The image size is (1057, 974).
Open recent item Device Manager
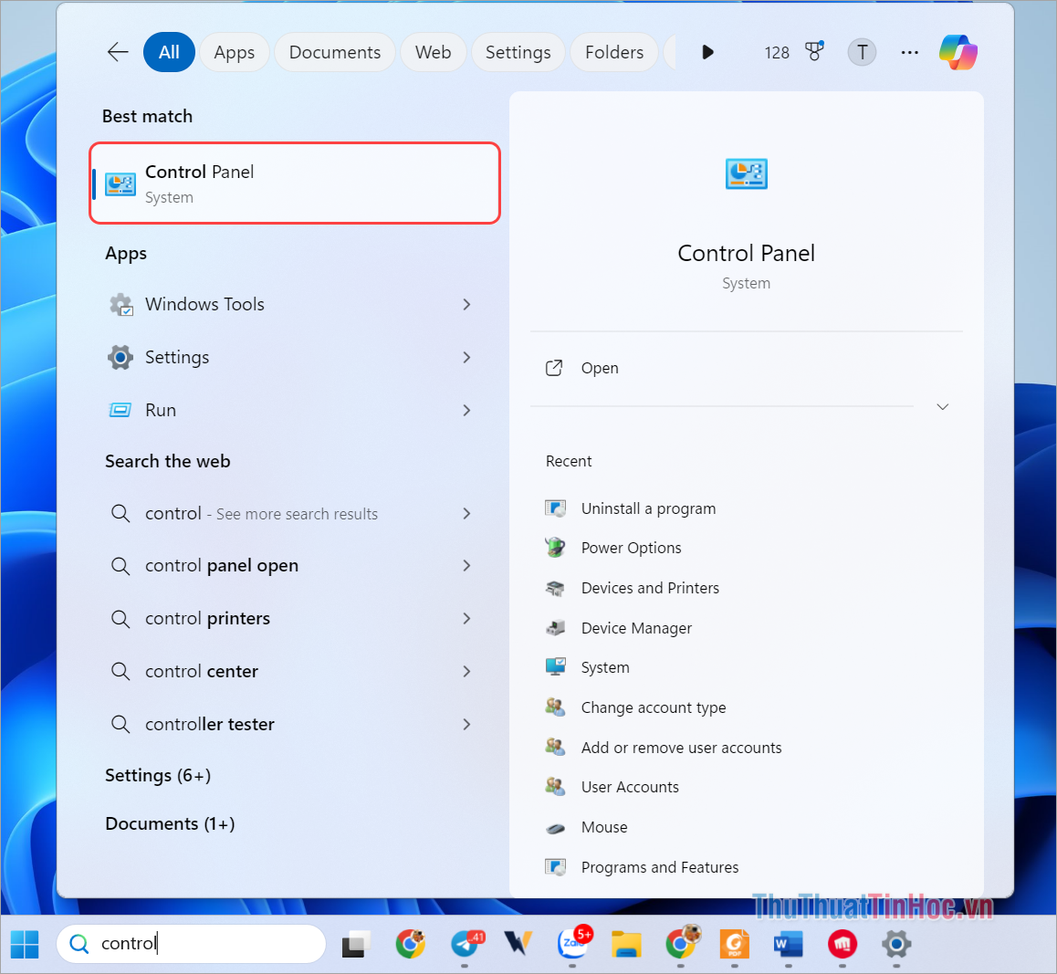tap(636, 628)
